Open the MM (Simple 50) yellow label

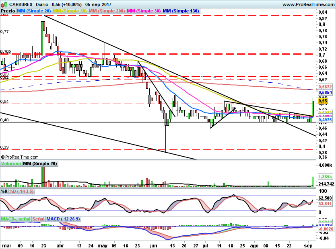pos(70,11)
